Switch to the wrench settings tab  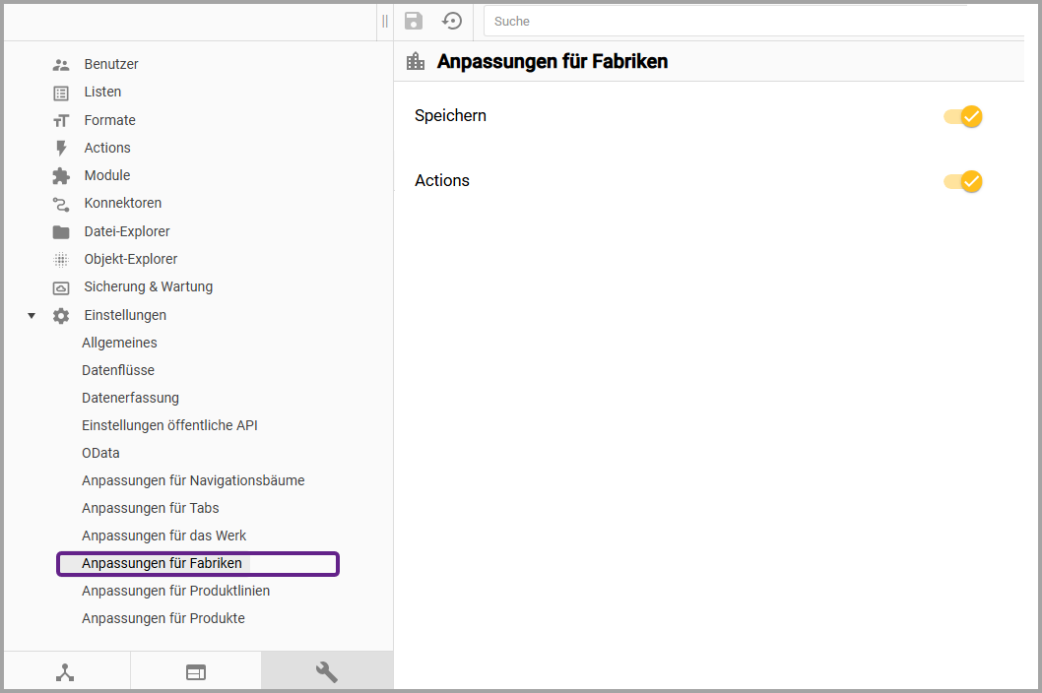click(326, 671)
